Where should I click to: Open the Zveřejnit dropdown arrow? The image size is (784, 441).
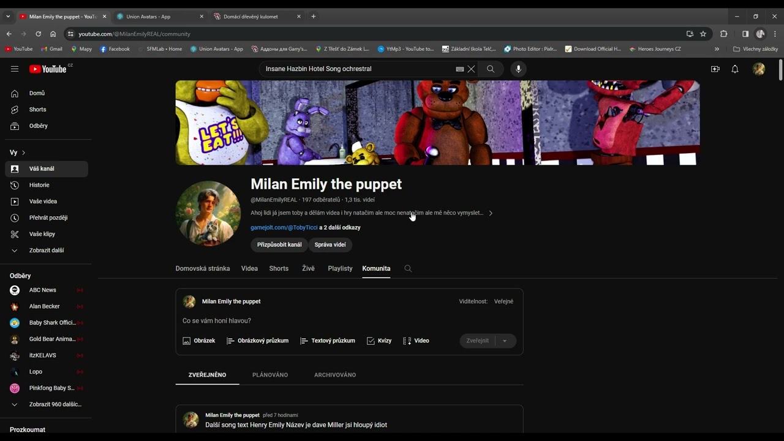[505, 341]
